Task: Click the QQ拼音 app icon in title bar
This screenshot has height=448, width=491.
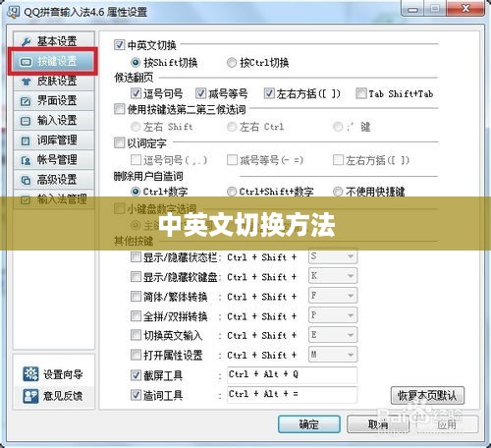Action: point(13,11)
